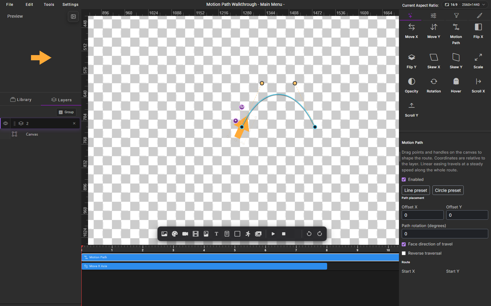The image size is (491, 306).
Task: Switch to the Layers tab
Action: pyautogui.click(x=61, y=100)
